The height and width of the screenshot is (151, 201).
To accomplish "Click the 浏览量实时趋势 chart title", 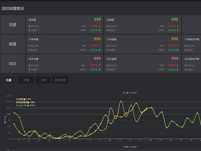I will [130, 93].
